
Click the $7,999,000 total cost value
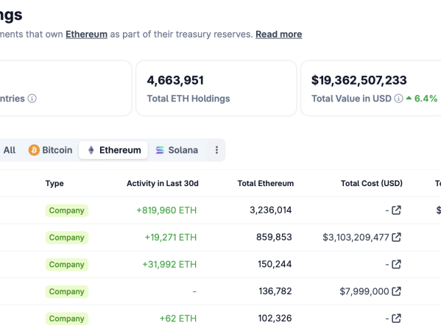(364, 291)
